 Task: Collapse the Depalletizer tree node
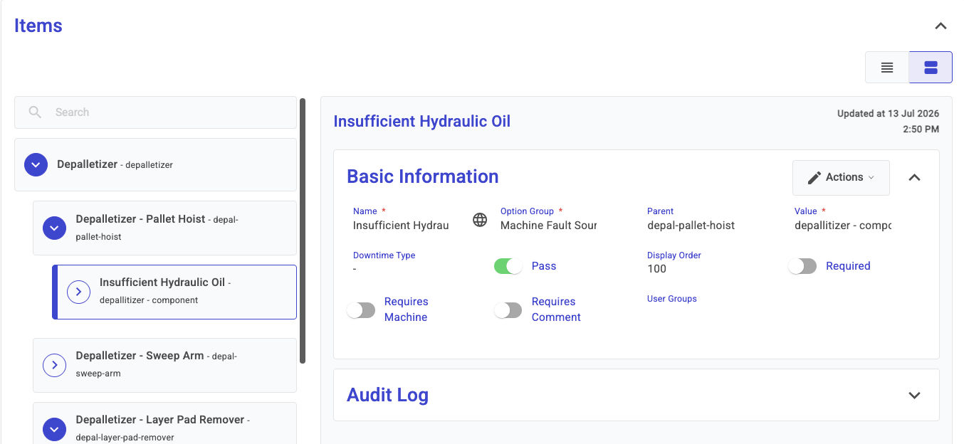[36, 164]
